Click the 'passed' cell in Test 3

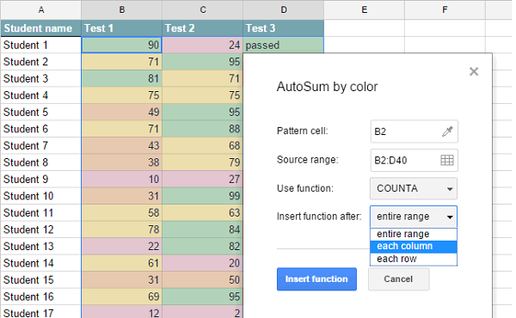coord(283,45)
